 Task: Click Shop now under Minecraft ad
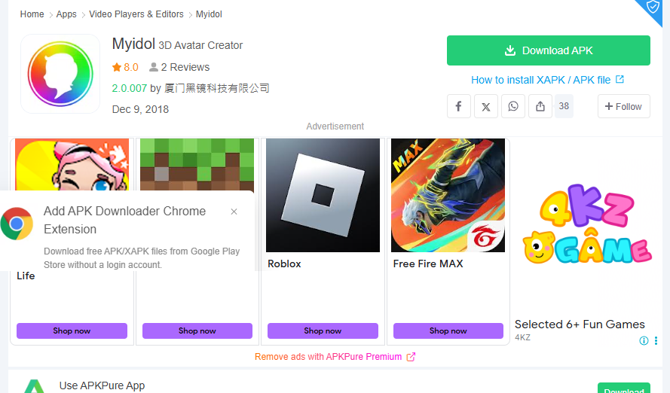tap(197, 331)
